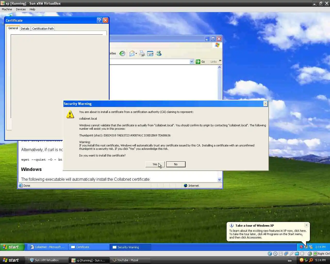This screenshot has width=330, height=264.
Task: Click the VirtualBox network adapters status icon
Action: [286, 254]
